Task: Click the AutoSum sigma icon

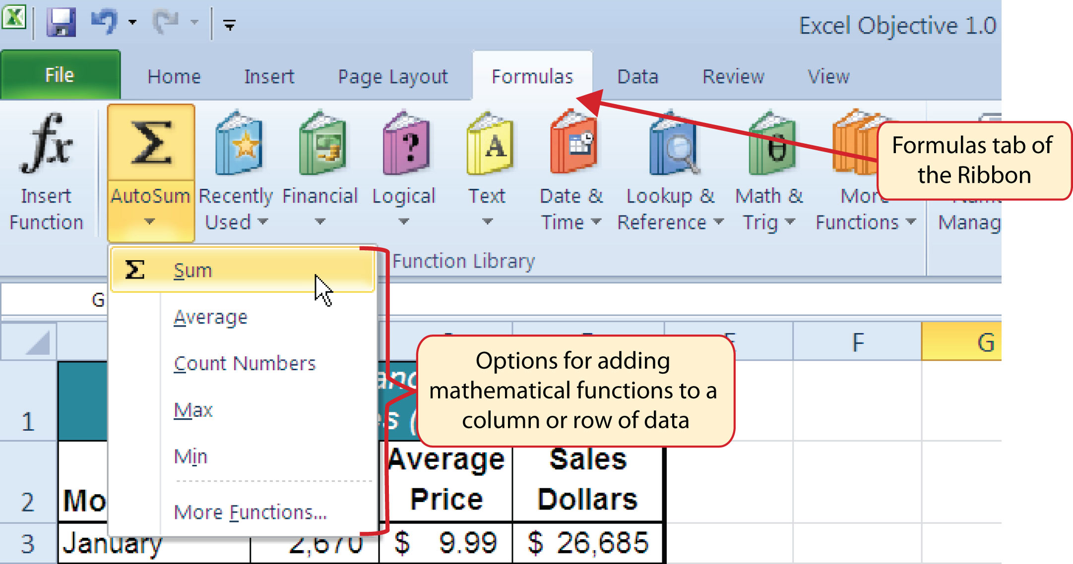Action: [x=151, y=143]
